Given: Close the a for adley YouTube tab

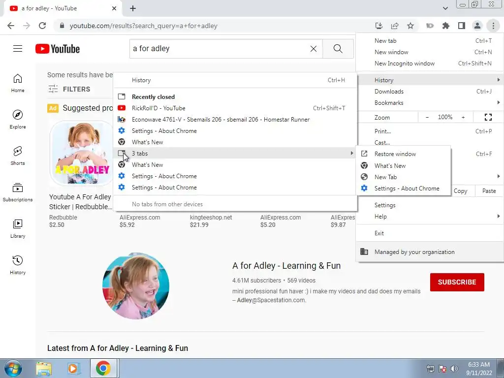Looking at the screenshot, I should coord(114,8).
